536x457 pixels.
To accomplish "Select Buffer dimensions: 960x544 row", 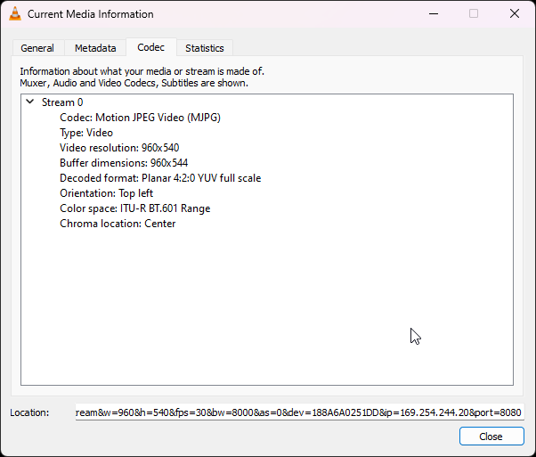I will click(x=124, y=163).
